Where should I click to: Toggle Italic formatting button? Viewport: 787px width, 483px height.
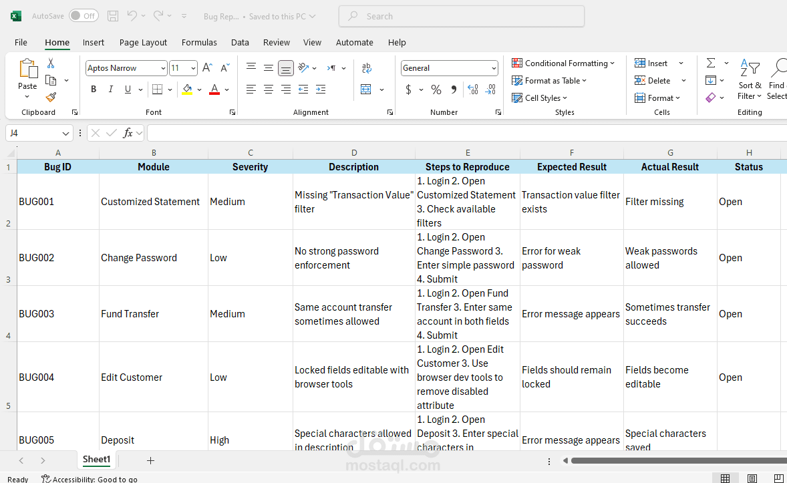(110, 90)
